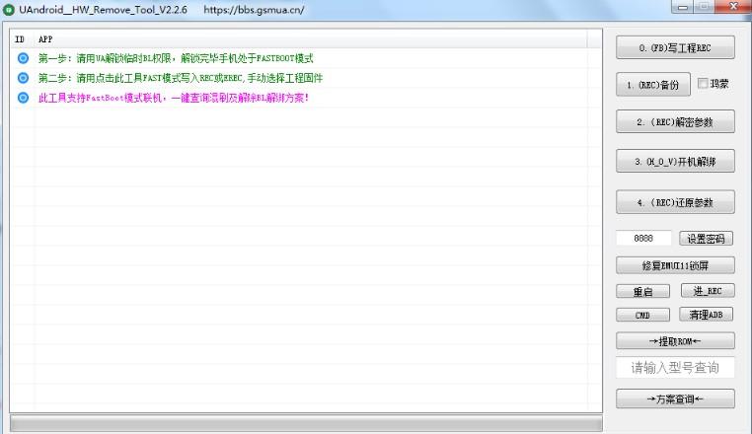This screenshot has width=752, height=434.
Task: Click the ID column header
Action: tap(21, 38)
